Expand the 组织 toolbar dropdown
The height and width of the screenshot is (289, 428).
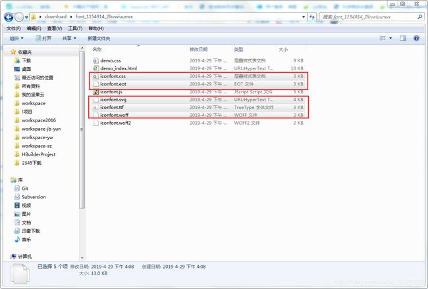16,38
